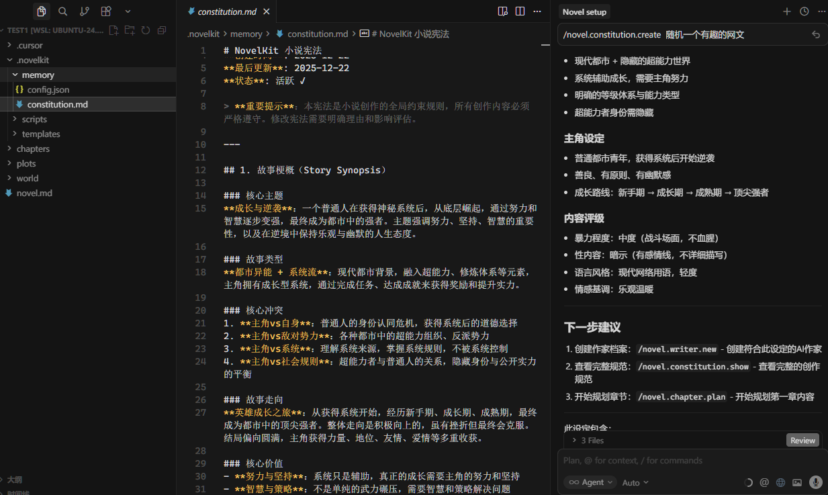Click the context usage ring indicator
Image resolution: width=828 pixels, height=495 pixels.
(x=749, y=482)
